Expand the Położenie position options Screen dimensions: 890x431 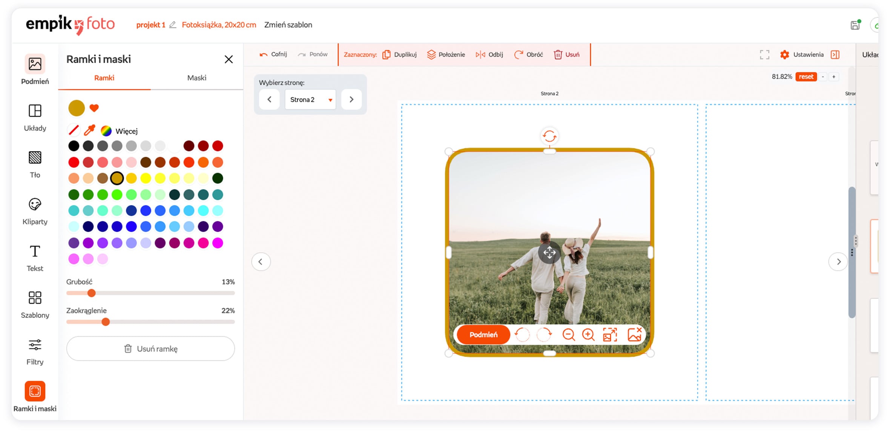pos(446,55)
